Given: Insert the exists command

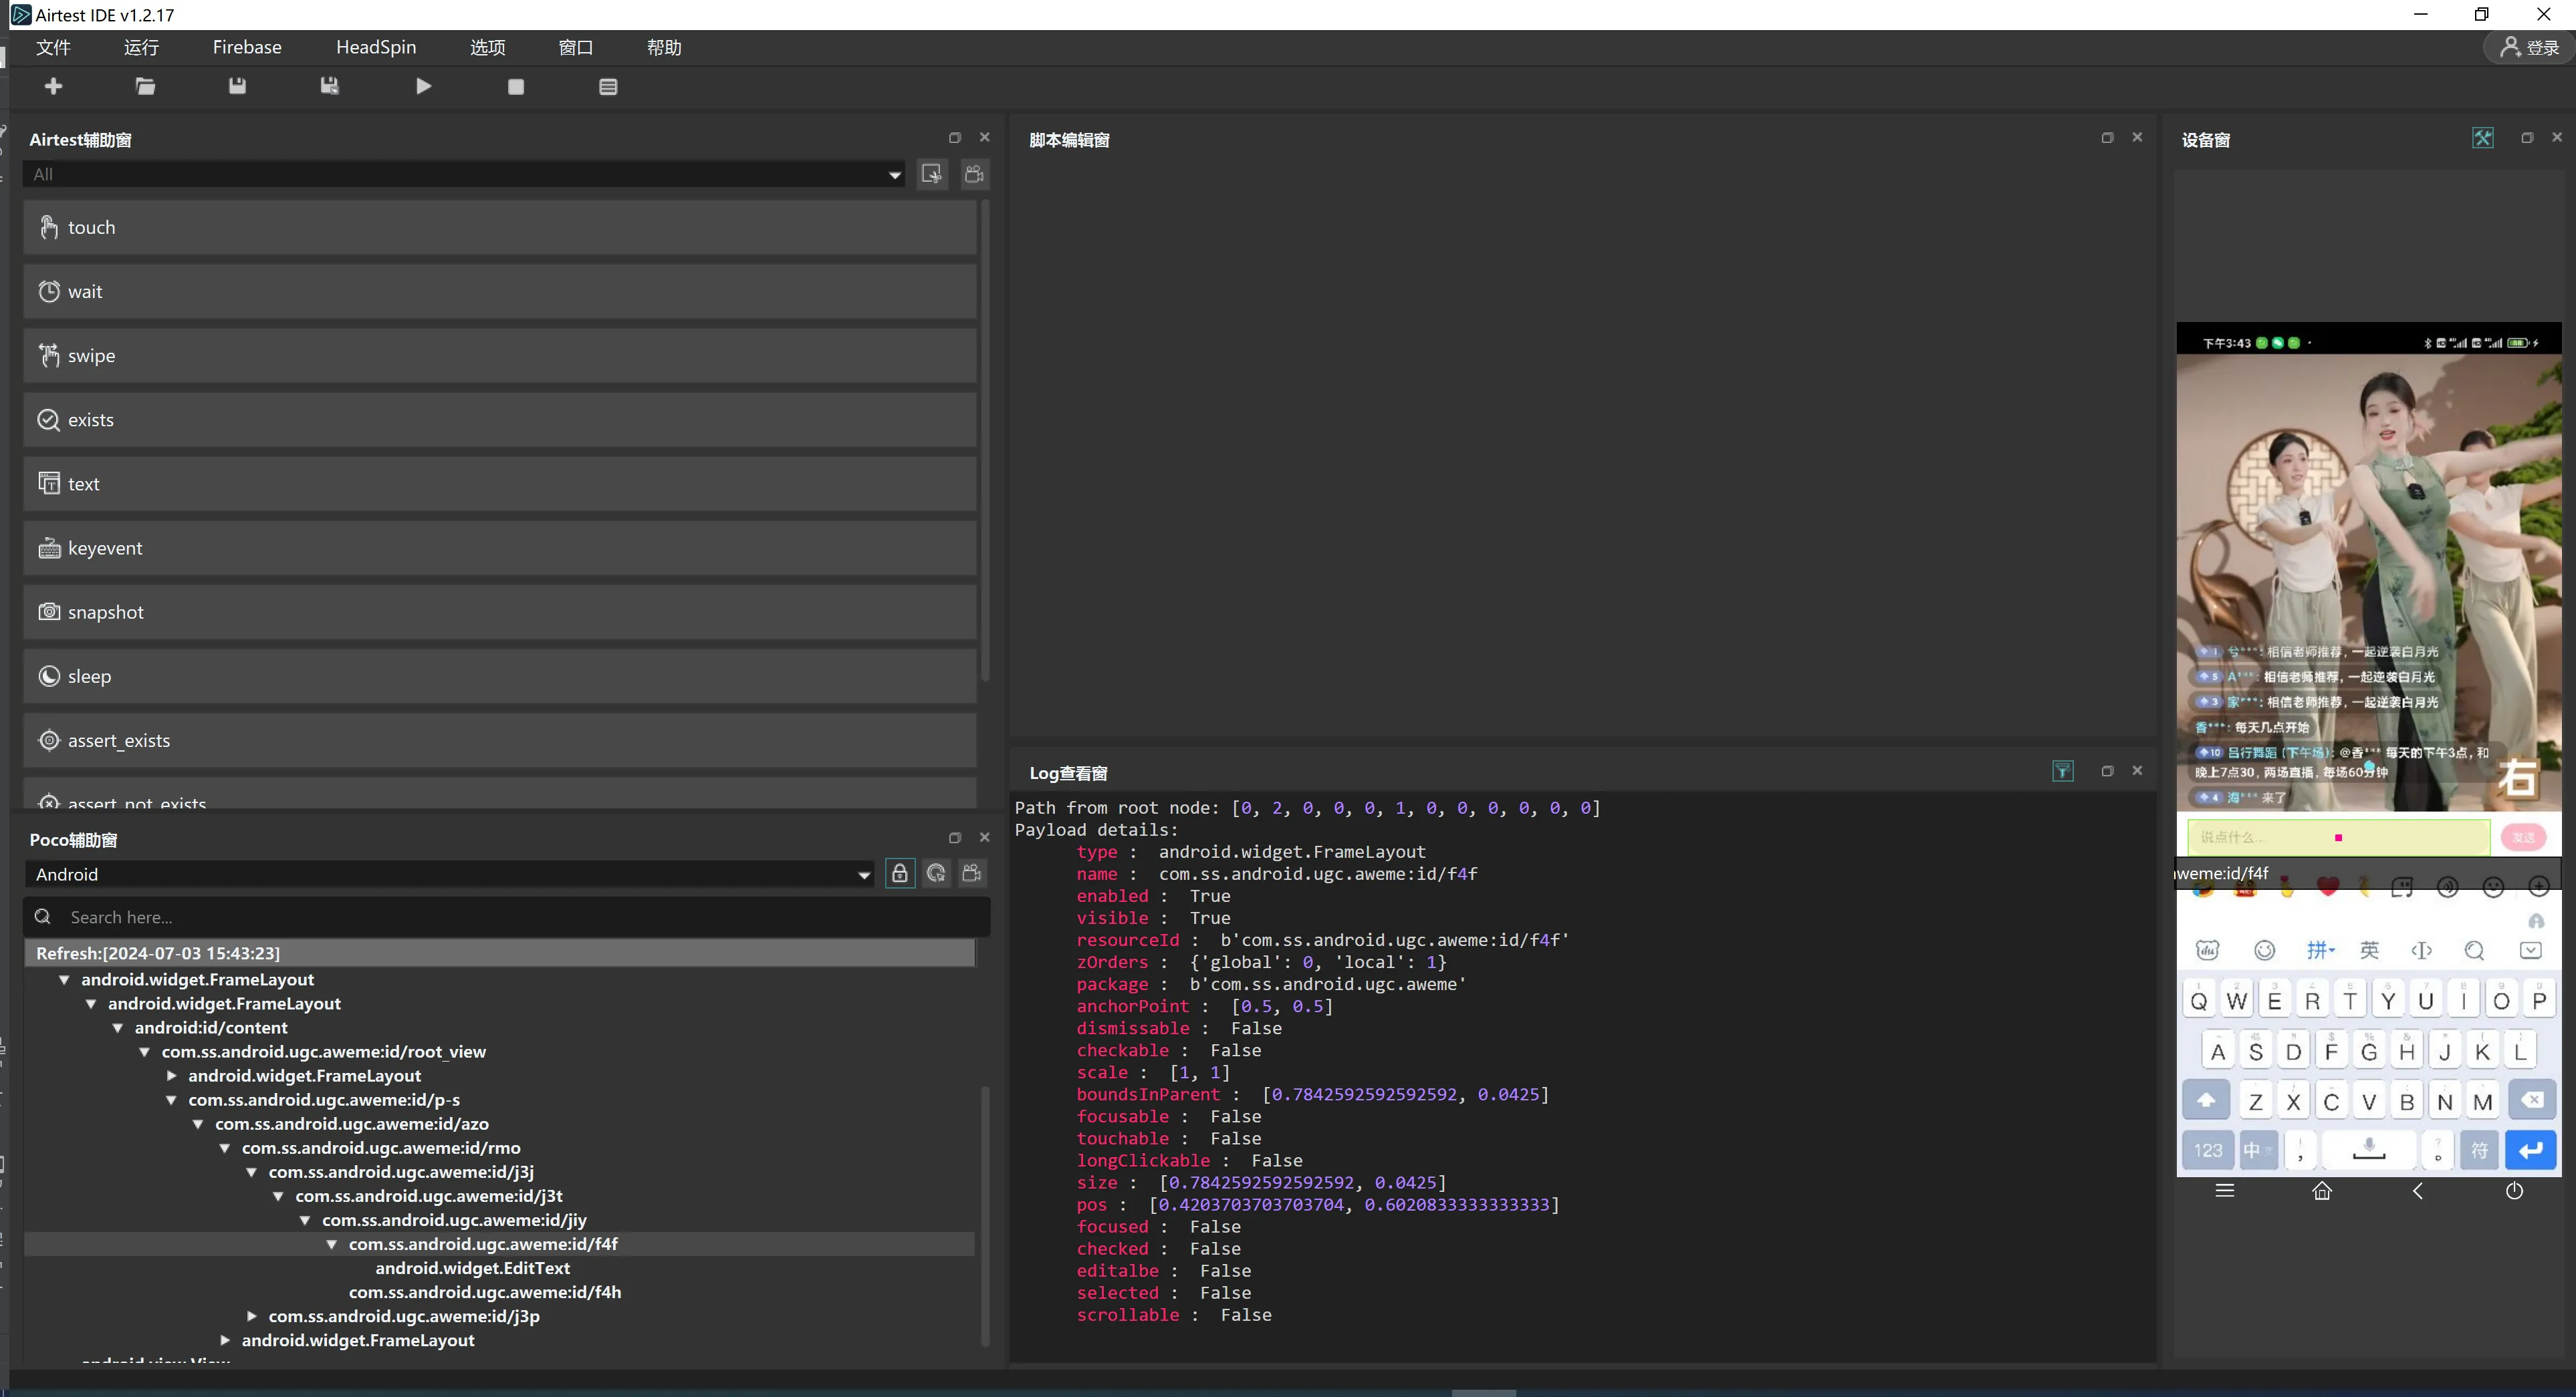Looking at the screenshot, I should tap(500, 420).
